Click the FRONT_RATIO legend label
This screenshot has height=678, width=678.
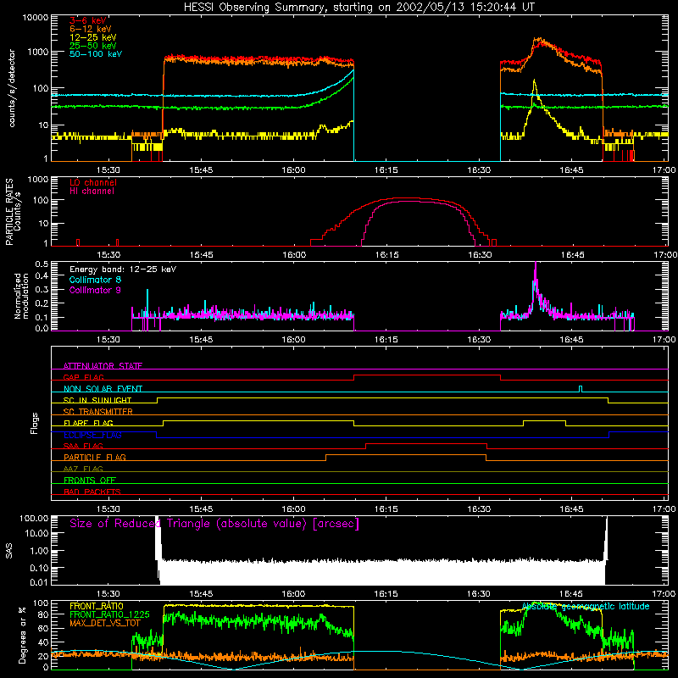click(x=97, y=606)
